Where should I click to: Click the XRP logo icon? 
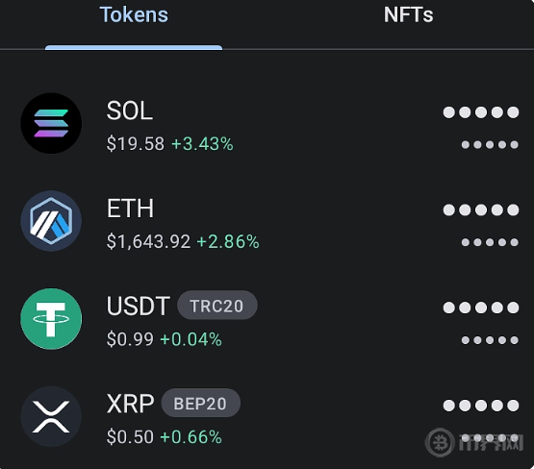point(51,416)
